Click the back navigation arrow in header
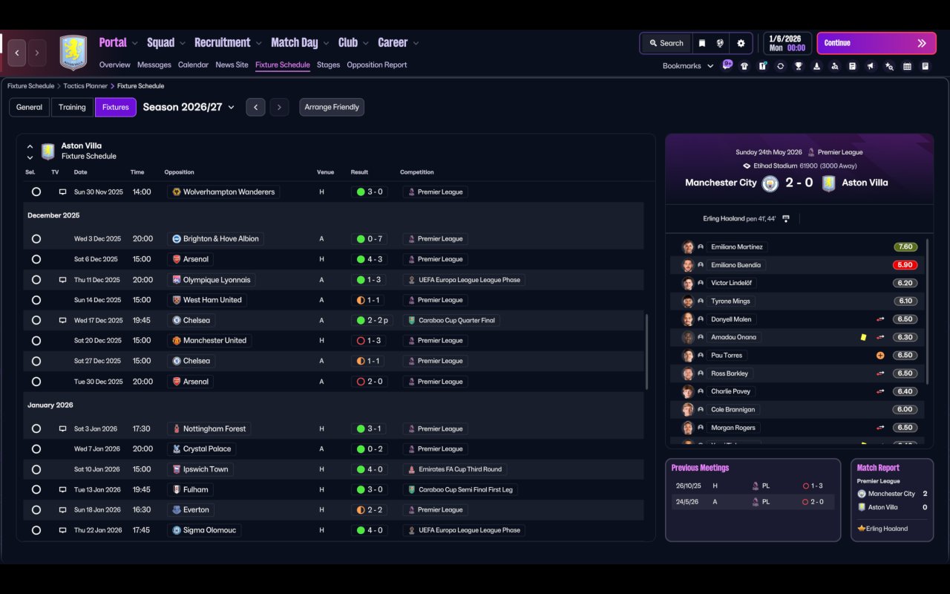The image size is (950, 594). (17, 53)
